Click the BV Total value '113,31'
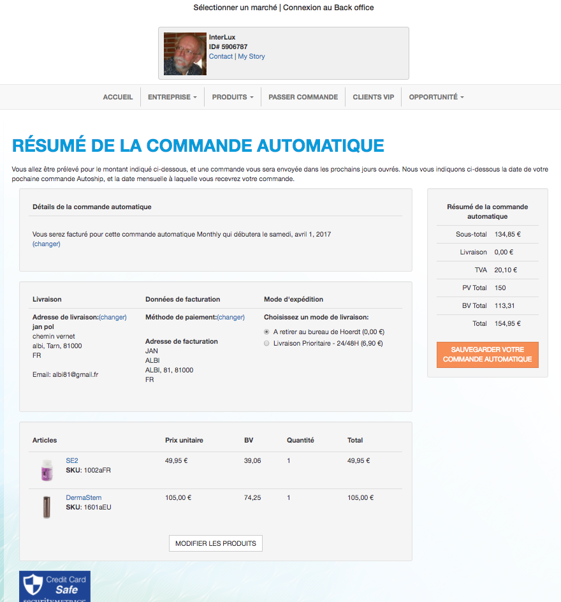Viewport: 561px width, 602px height. point(504,305)
